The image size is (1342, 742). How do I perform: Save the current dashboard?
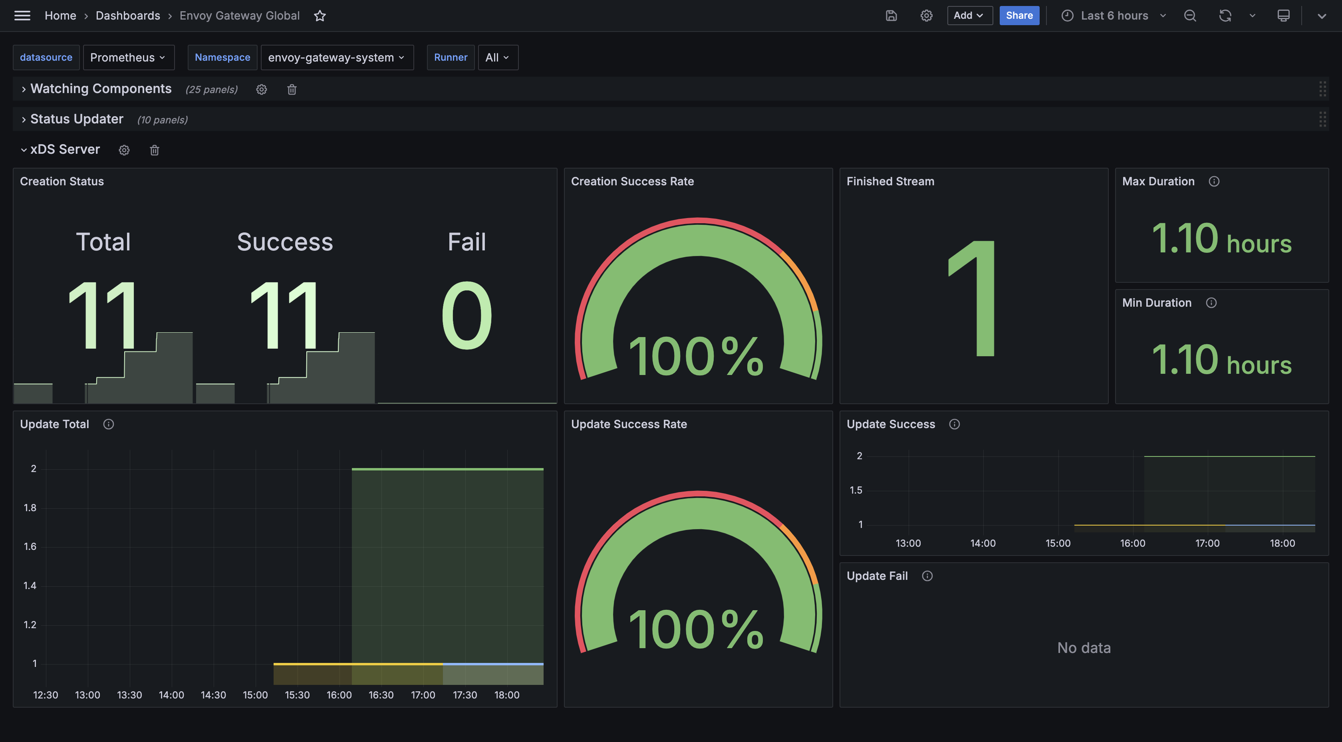891,16
